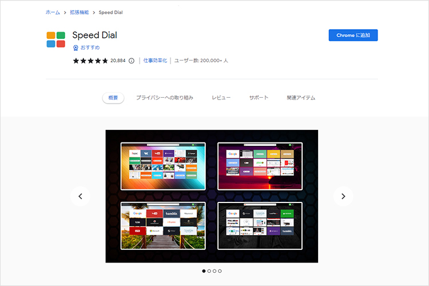Click the top-left colorful preview screenshot

[x=163, y=166]
